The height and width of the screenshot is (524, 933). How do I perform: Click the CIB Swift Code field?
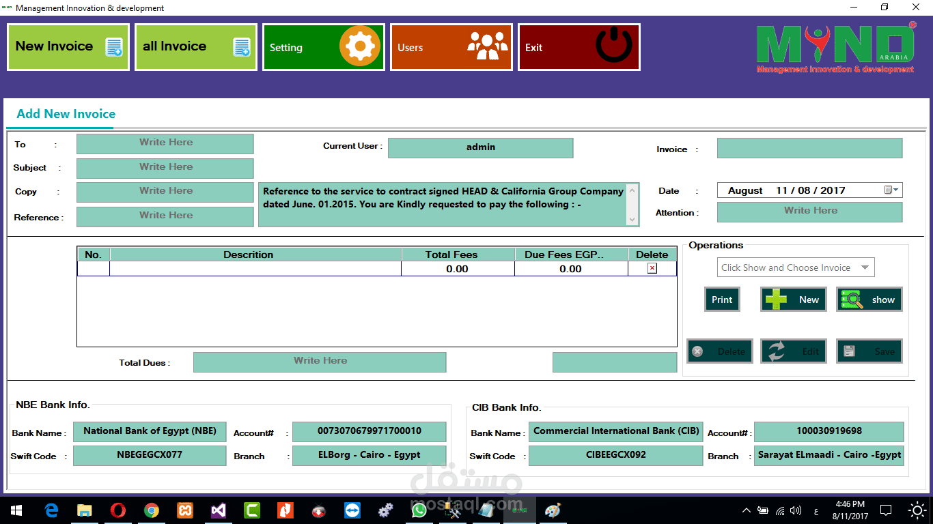click(615, 455)
